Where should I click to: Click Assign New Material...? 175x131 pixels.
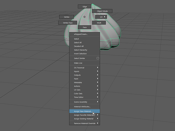click(84, 111)
